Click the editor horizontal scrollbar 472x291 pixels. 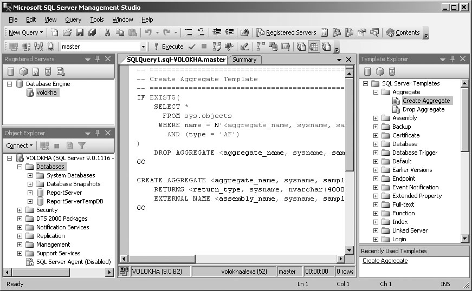(x=233, y=258)
